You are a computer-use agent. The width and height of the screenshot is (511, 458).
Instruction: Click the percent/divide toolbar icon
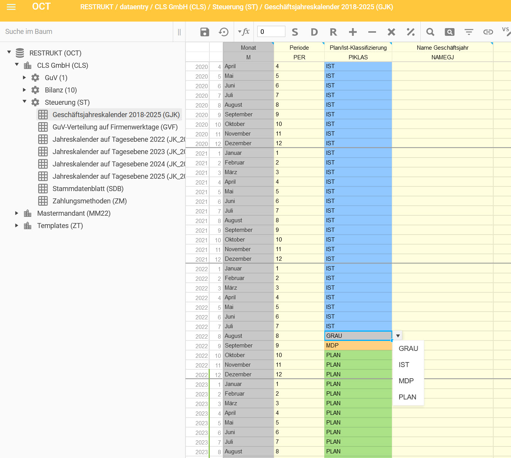[411, 32]
